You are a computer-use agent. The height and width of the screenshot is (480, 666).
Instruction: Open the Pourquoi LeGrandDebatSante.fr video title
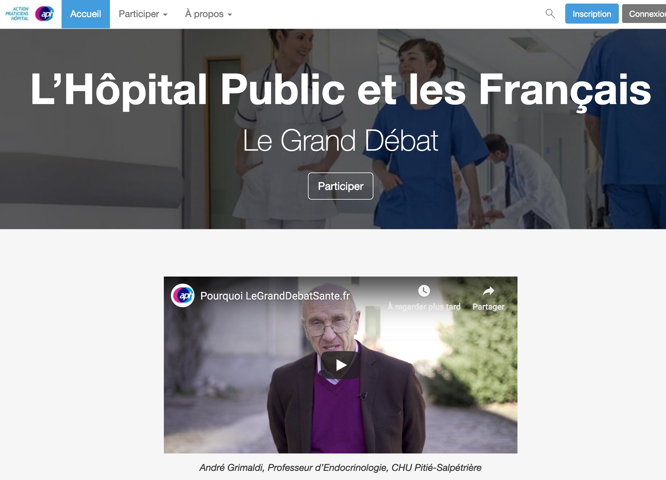(275, 296)
